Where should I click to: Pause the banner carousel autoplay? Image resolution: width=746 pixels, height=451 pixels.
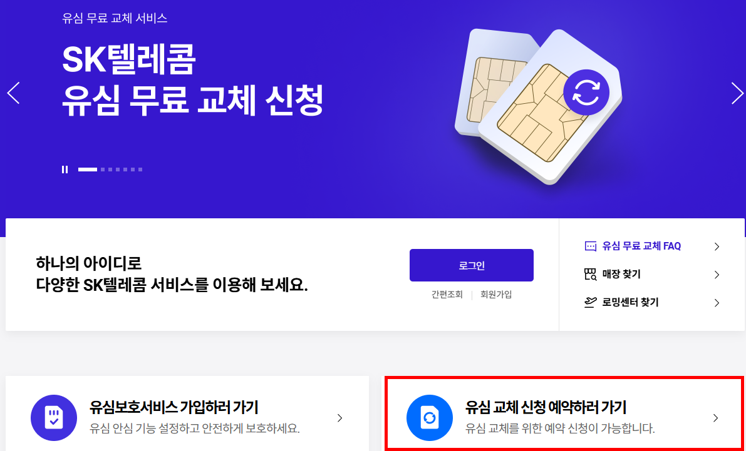tap(65, 169)
